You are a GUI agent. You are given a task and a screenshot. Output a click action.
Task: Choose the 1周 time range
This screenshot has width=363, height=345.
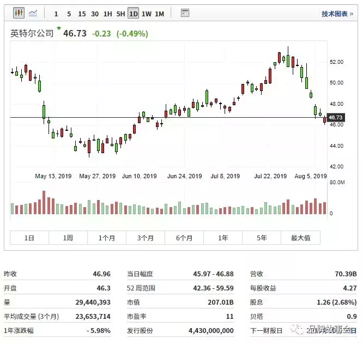(68, 238)
